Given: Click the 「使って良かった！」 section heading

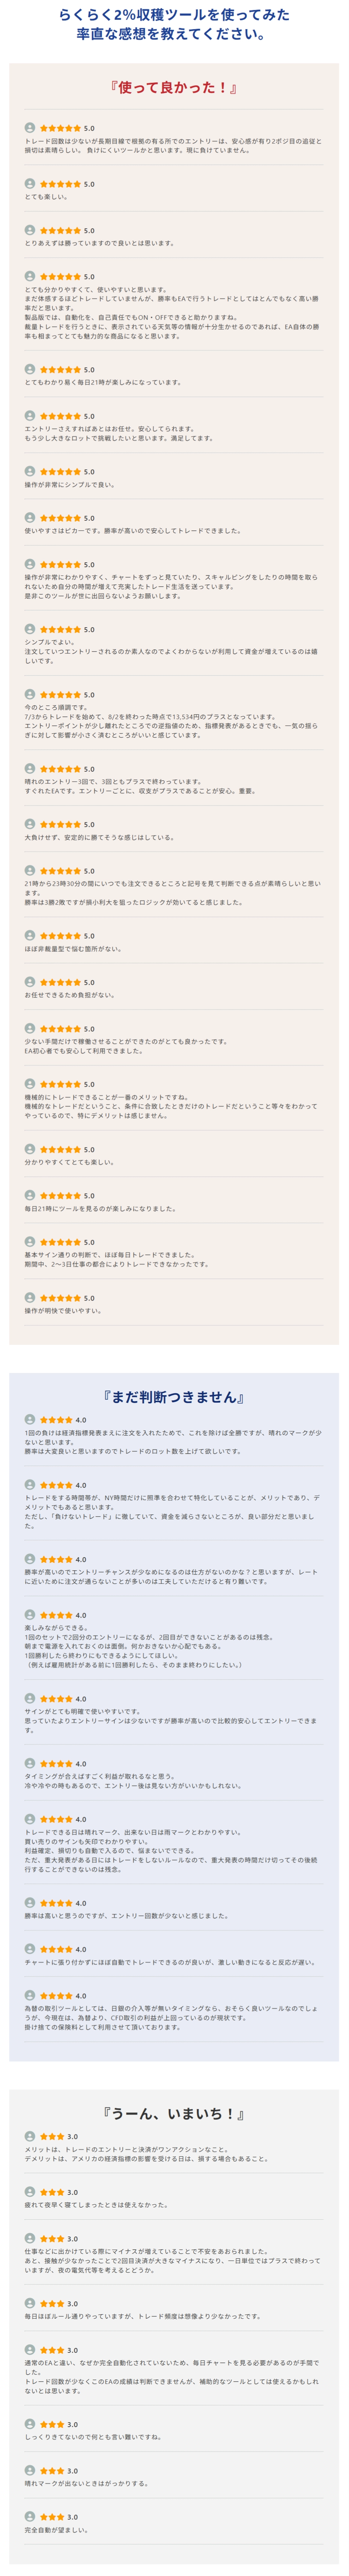Looking at the screenshot, I should click(x=174, y=88).
